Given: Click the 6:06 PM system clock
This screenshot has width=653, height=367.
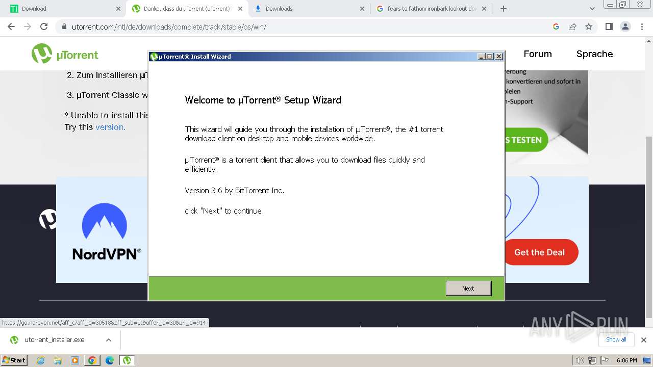Looking at the screenshot, I should coord(626,360).
